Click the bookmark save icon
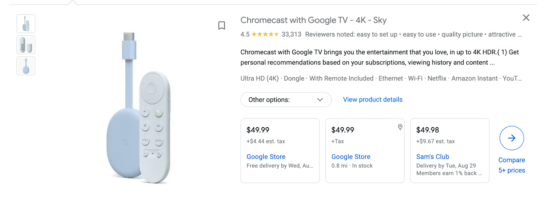The height and width of the screenshot is (224, 545). 222,25
